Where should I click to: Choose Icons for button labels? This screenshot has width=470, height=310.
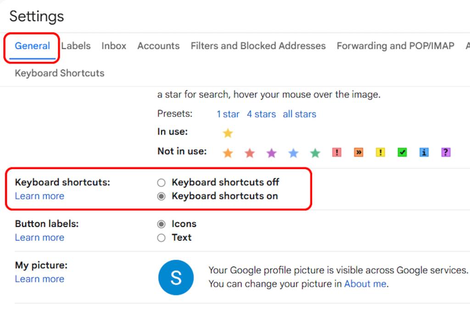161,224
